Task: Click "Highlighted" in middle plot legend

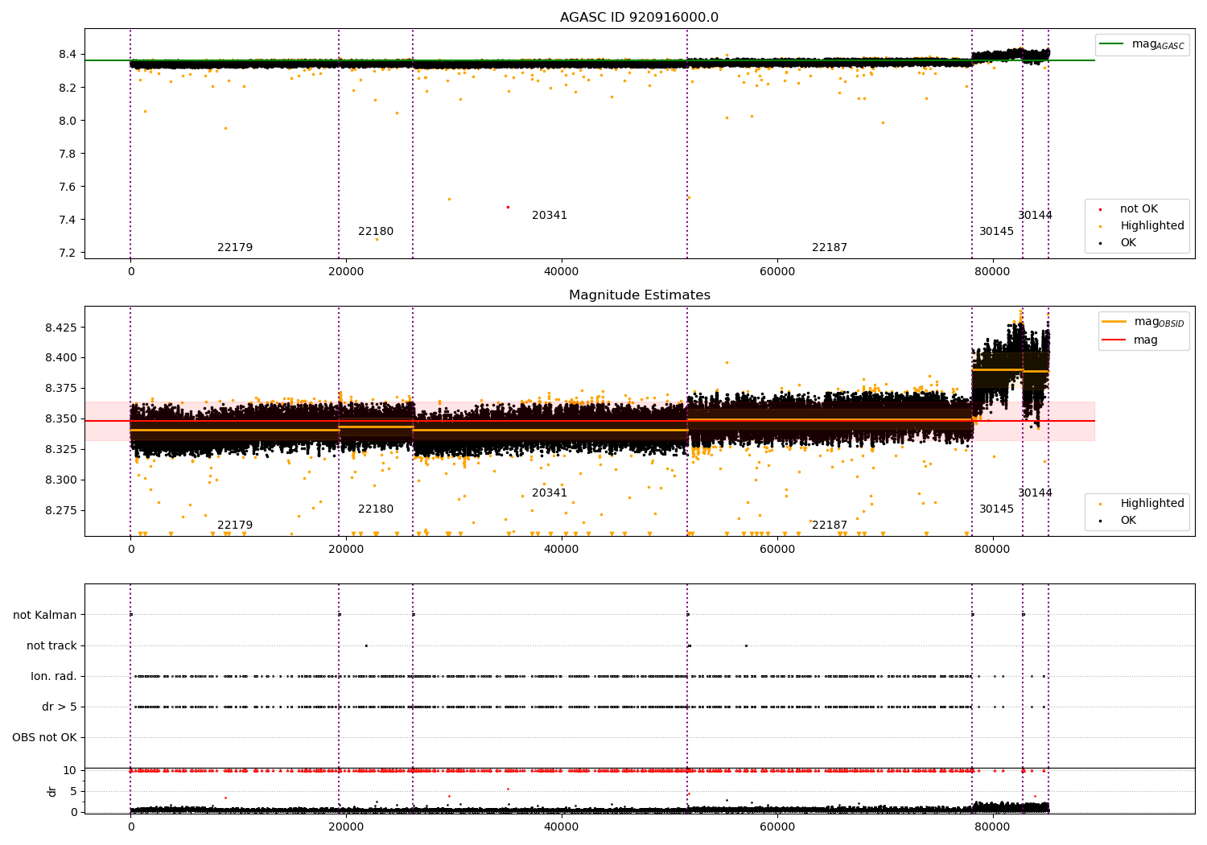Action: point(1152,504)
